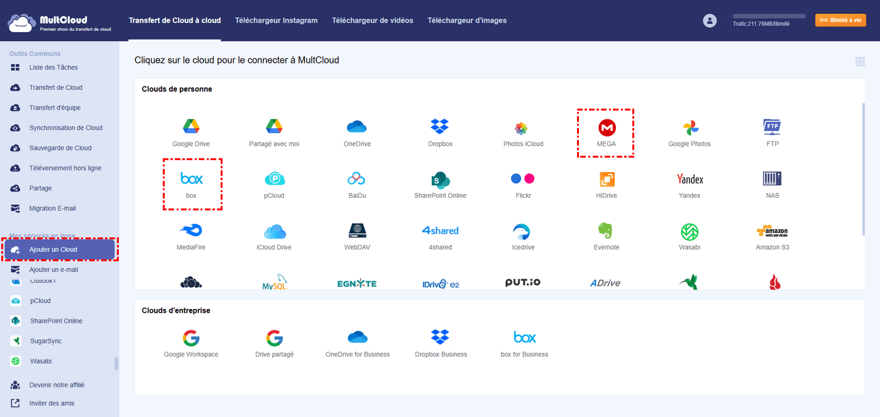Go to Téléchargeur d'images tab
Screen dimensions: 880x417
coord(467,20)
